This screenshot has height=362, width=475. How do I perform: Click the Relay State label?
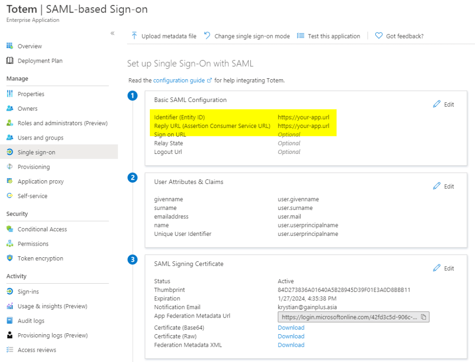pyautogui.click(x=168, y=143)
